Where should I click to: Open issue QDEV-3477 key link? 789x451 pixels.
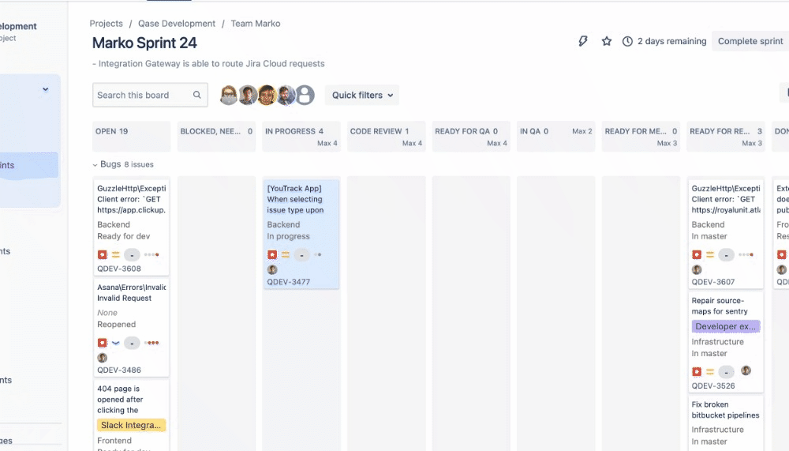coord(288,282)
